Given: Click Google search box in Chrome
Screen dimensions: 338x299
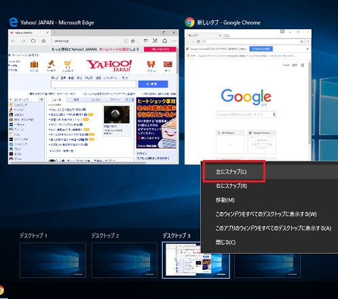Looking at the screenshot, I should (x=246, y=115).
